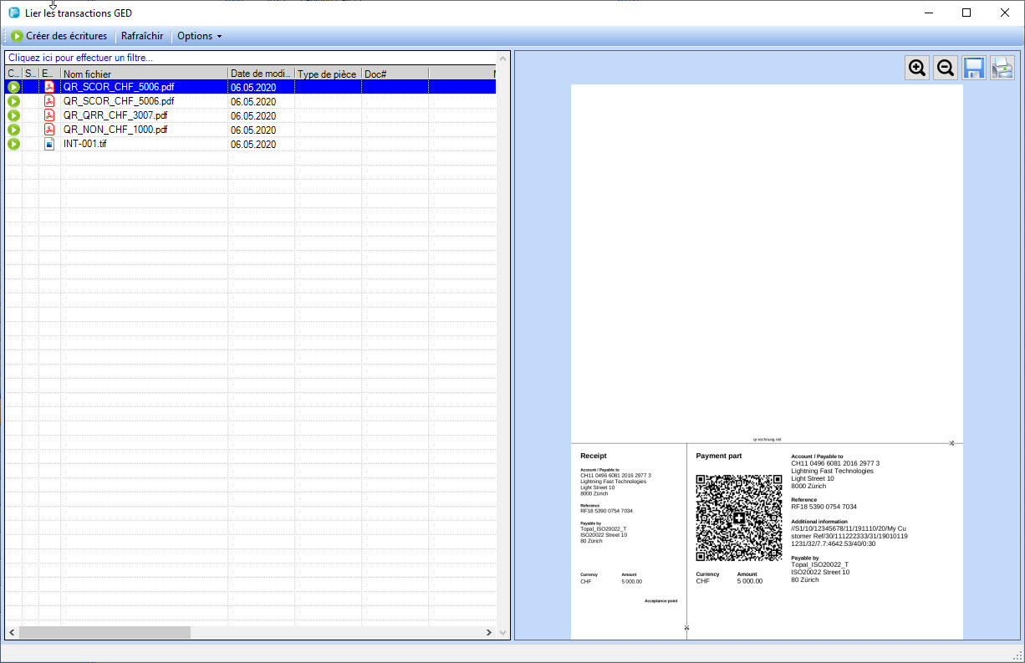
Task: Click the Doc# column header
Action: 394,74
